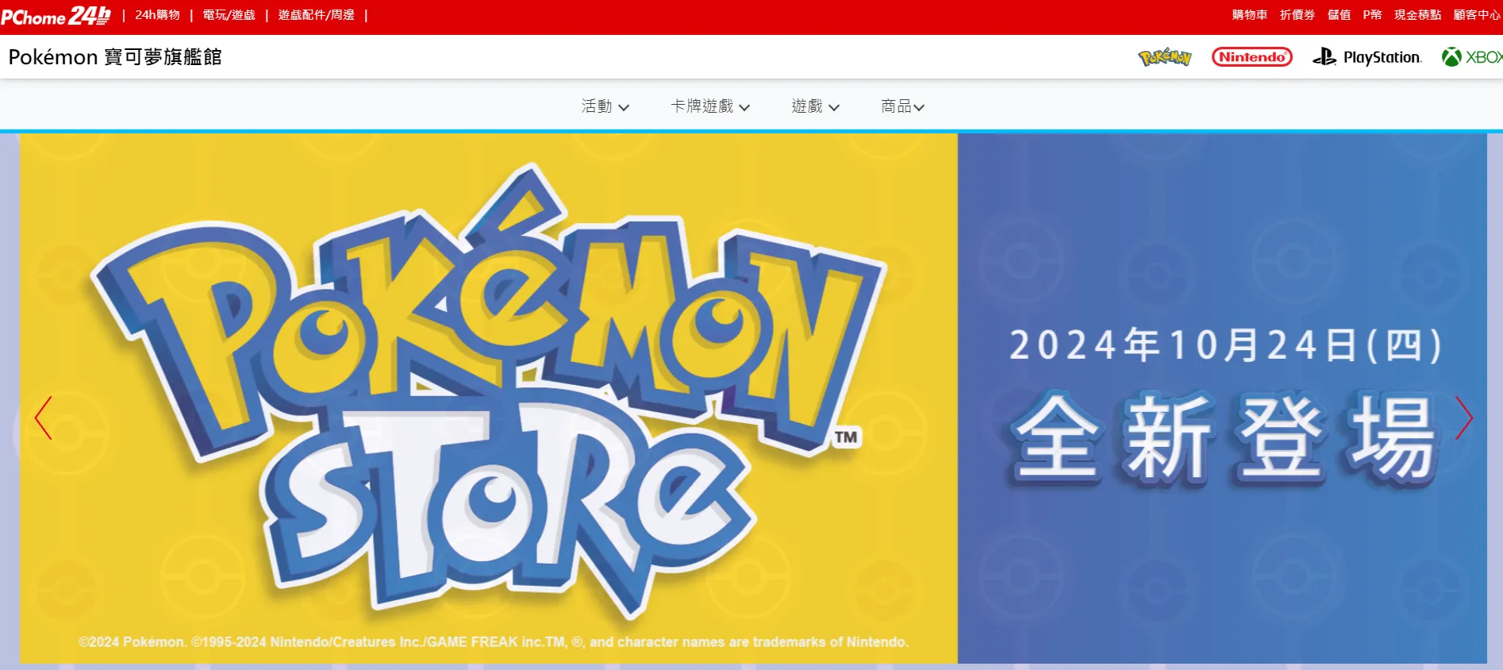Go to 電玩/遊戲 category

[x=229, y=15]
